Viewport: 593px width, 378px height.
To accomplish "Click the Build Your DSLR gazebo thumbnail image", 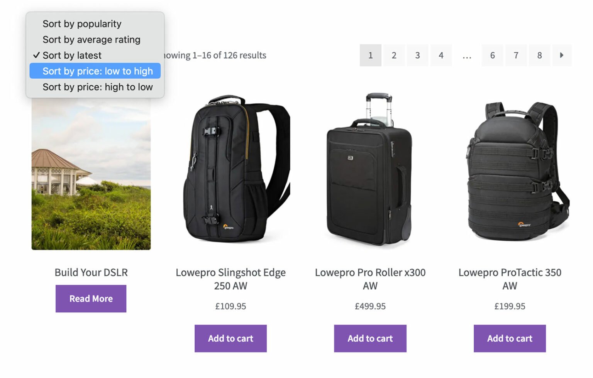I will [x=91, y=174].
